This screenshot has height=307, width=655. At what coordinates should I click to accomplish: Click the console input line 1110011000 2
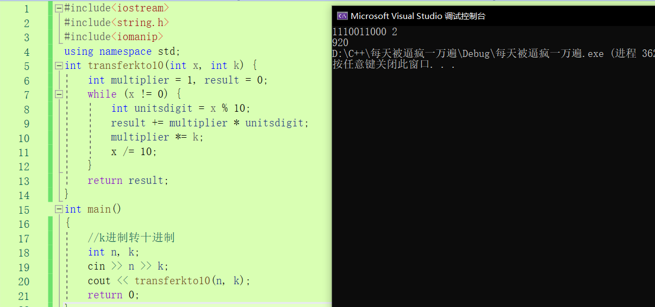coord(365,32)
